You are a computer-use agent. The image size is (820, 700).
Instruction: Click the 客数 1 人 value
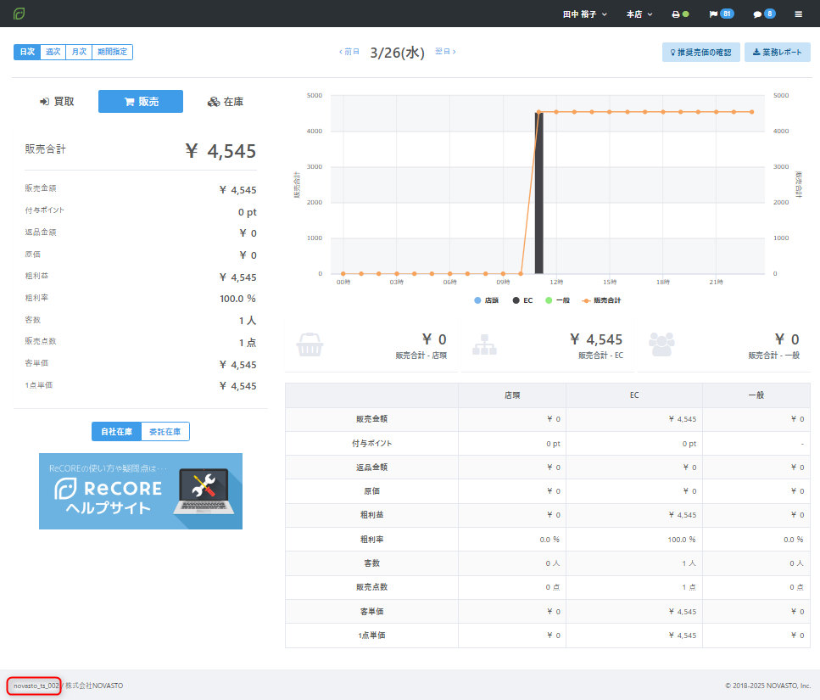pyautogui.click(x=248, y=321)
